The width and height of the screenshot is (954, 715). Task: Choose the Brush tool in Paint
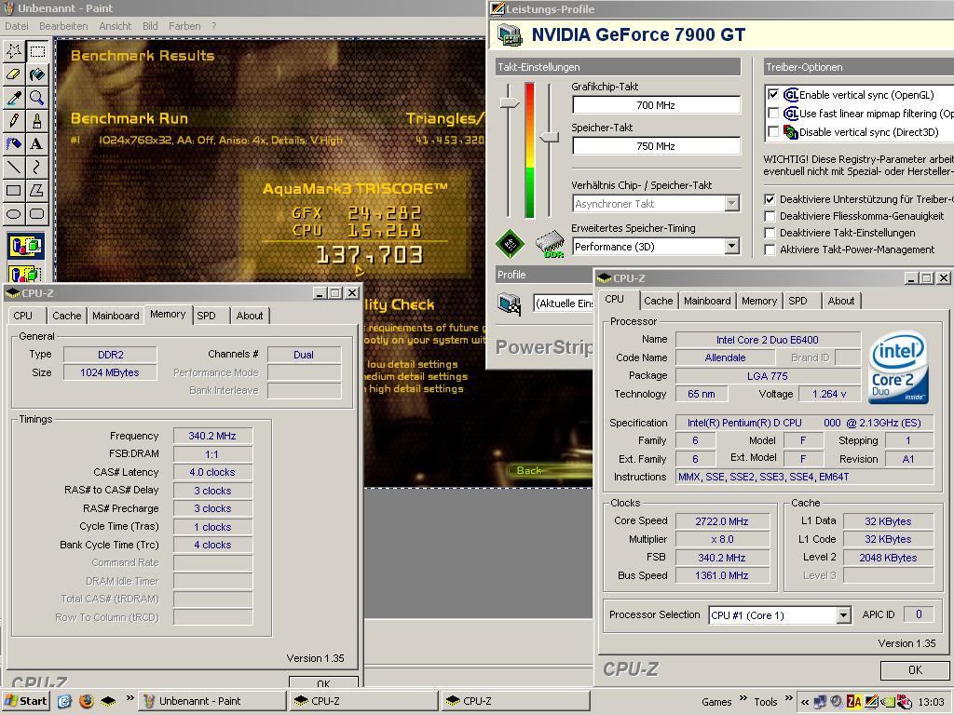coord(37,120)
